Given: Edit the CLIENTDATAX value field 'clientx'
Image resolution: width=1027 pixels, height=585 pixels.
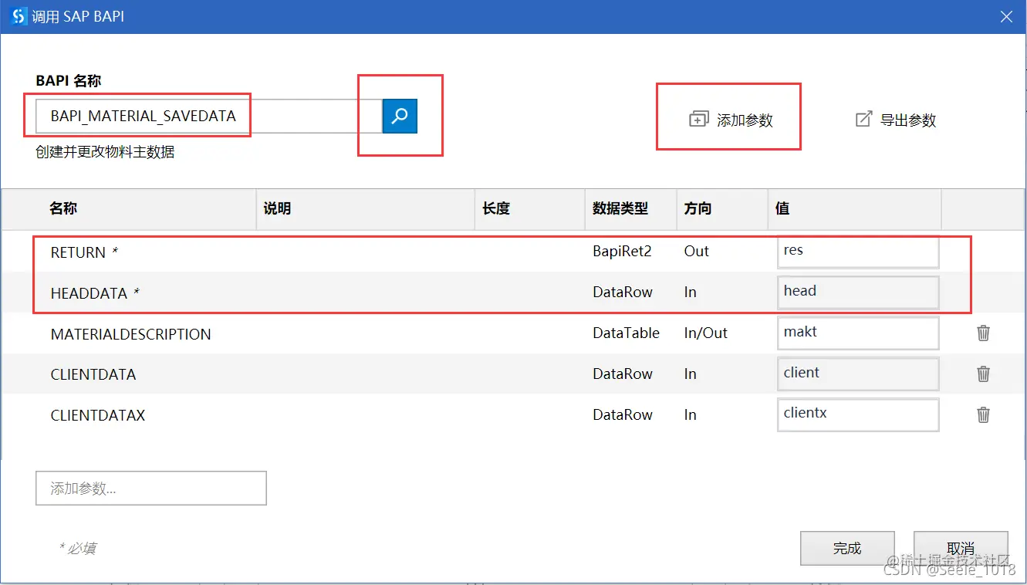Looking at the screenshot, I should pyautogui.click(x=858, y=415).
